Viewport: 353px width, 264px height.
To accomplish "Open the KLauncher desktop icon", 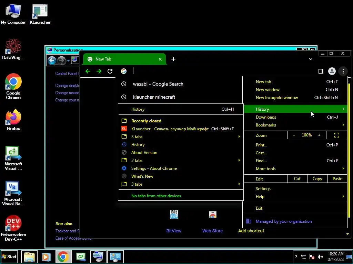I will click(x=40, y=14).
